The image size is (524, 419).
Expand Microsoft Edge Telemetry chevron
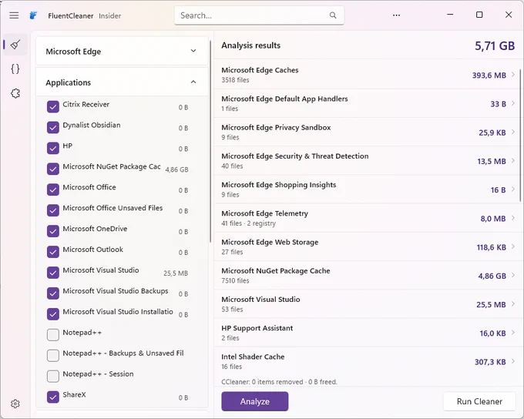click(513, 218)
